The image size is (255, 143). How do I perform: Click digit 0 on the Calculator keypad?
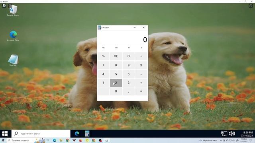pyautogui.click(x=116, y=91)
